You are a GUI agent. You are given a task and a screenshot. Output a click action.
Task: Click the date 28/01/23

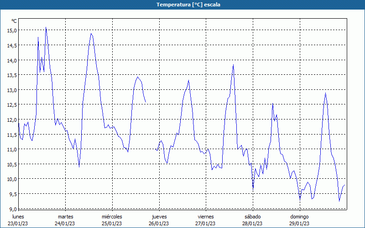pyautogui.click(x=252, y=223)
